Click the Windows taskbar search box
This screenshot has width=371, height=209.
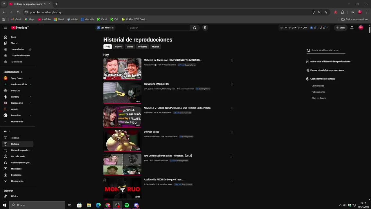point(37,205)
